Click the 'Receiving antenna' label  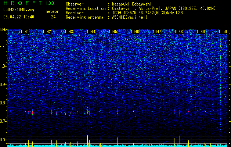click(84, 17)
